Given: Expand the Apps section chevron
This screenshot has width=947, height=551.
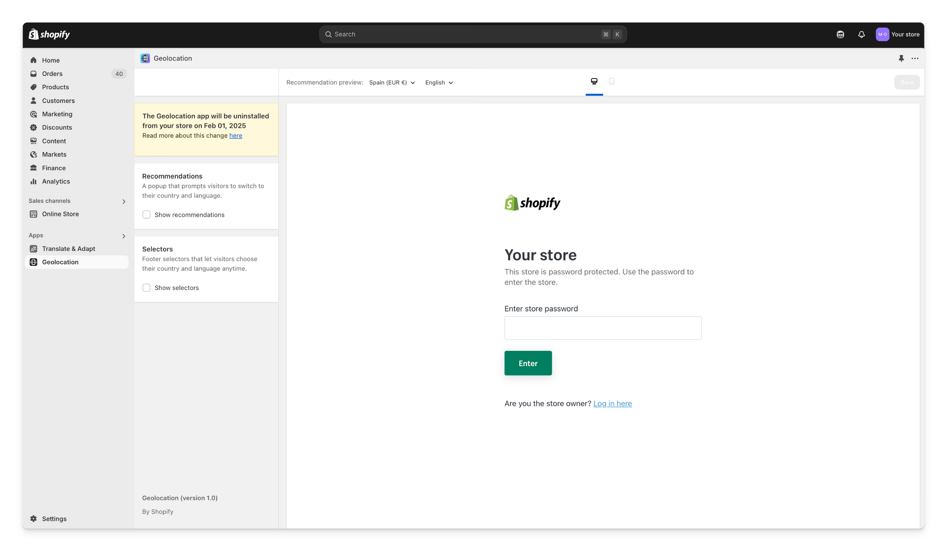Looking at the screenshot, I should (124, 236).
